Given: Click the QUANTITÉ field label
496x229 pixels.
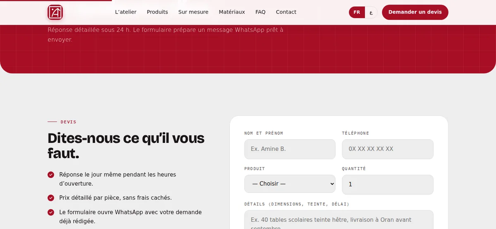Looking at the screenshot, I should 354,169.
